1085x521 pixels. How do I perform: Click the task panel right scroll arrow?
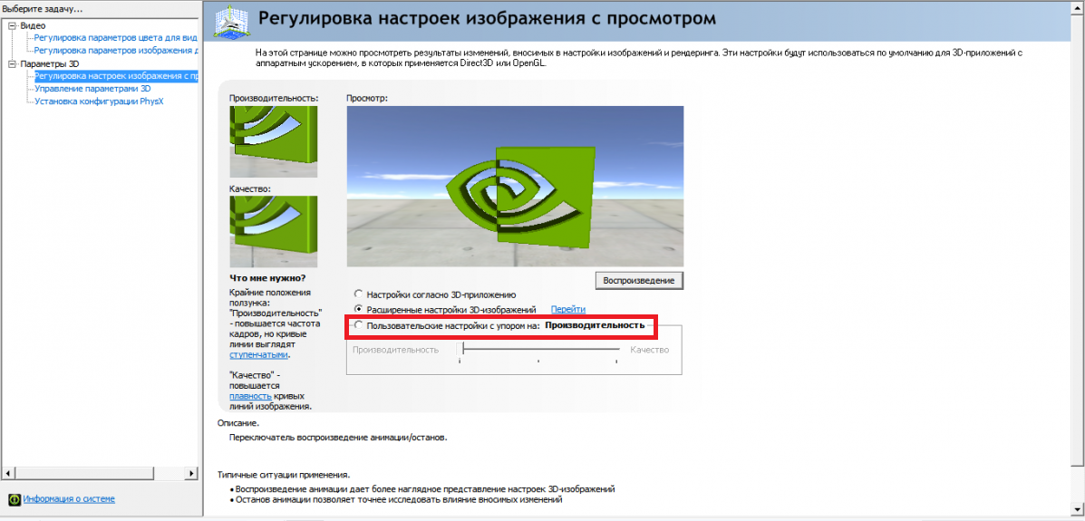tap(191, 473)
